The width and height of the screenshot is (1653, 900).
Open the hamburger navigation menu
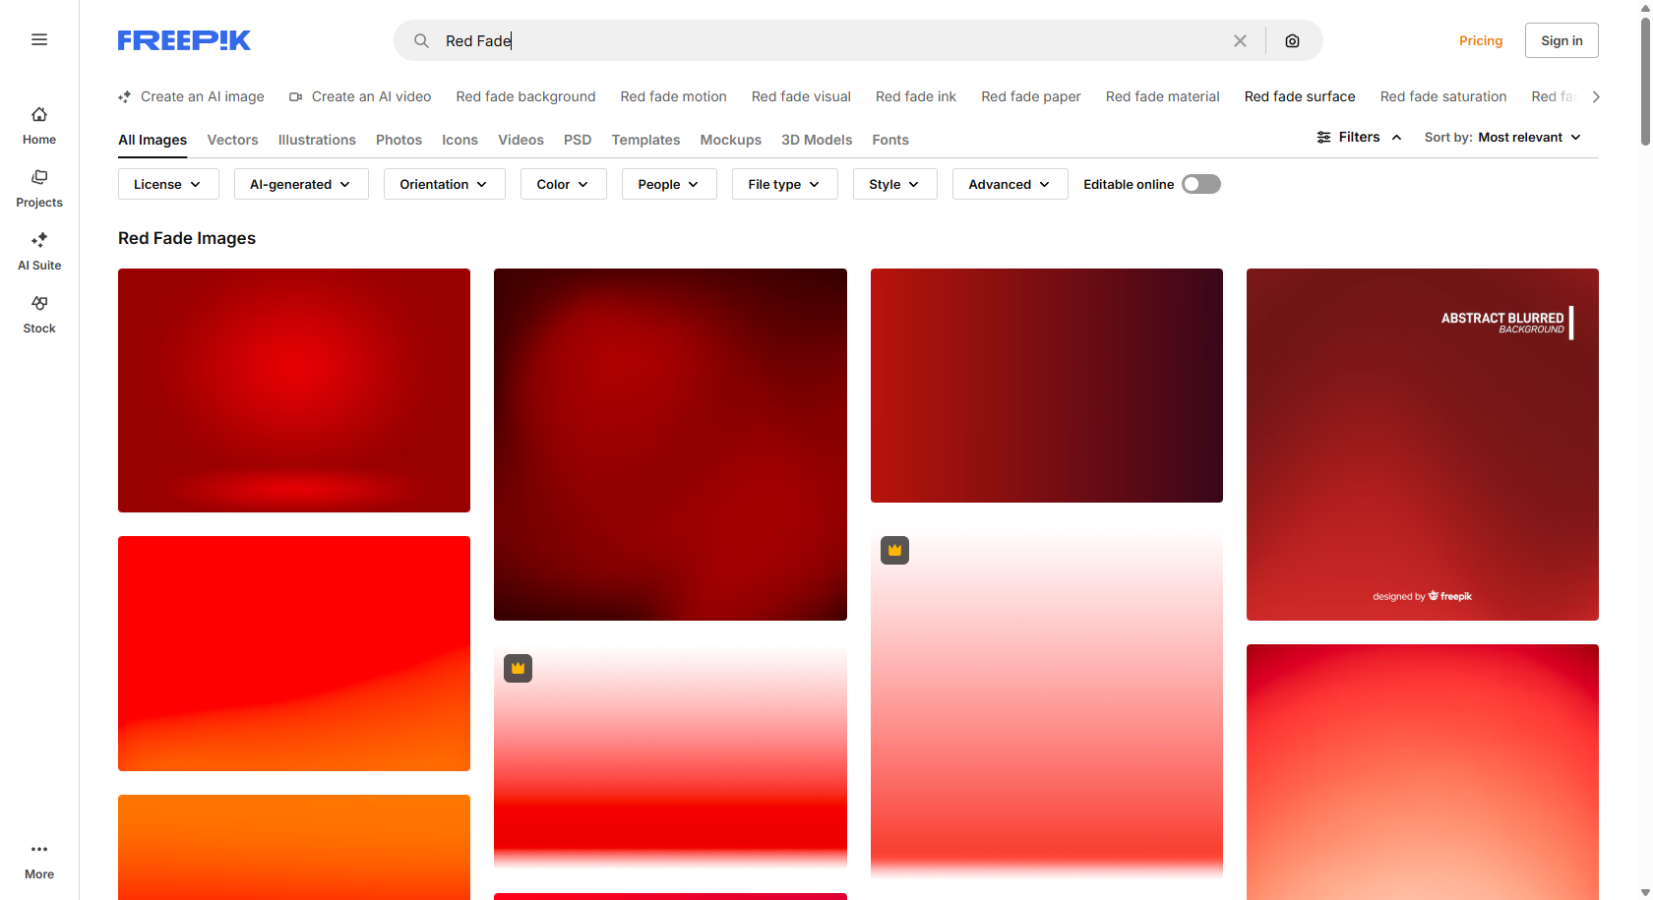tap(39, 39)
